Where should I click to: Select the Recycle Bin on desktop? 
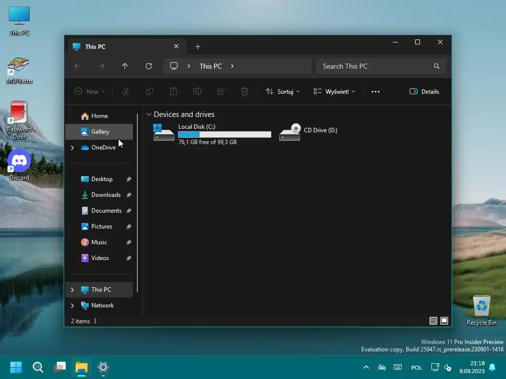click(x=481, y=311)
